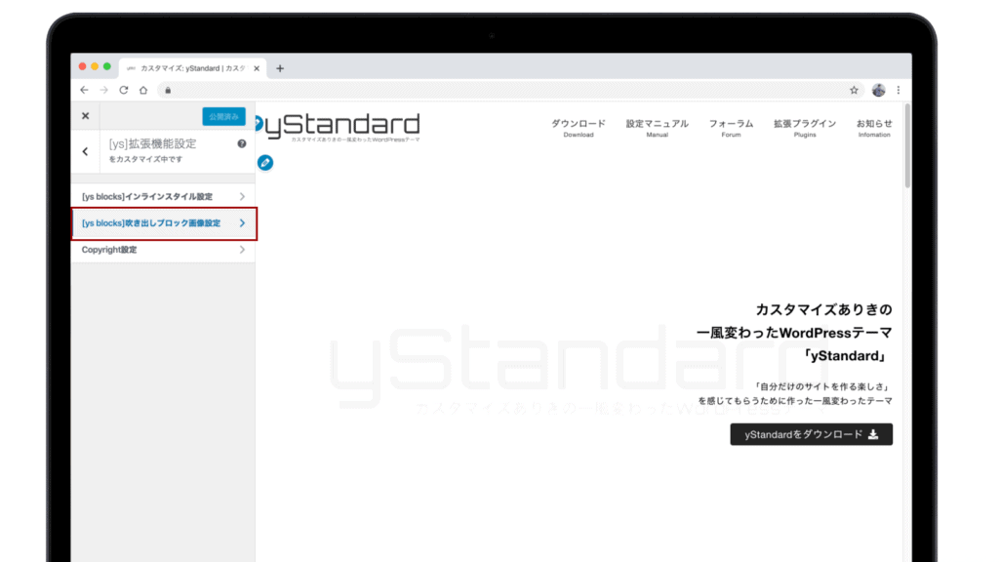Open a new browser tab

pos(280,68)
